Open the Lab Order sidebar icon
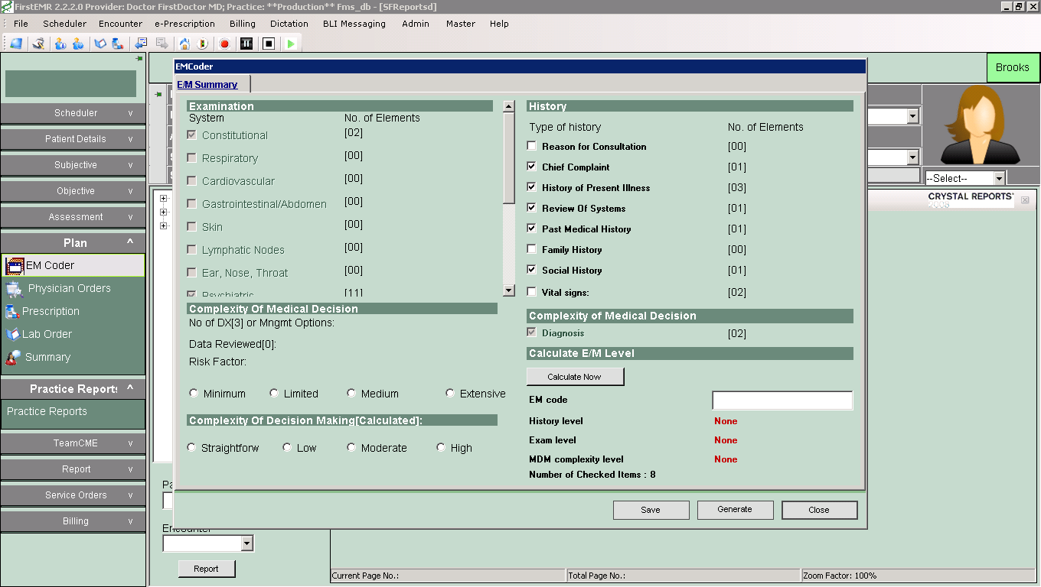The image size is (1041, 587). click(13, 334)
